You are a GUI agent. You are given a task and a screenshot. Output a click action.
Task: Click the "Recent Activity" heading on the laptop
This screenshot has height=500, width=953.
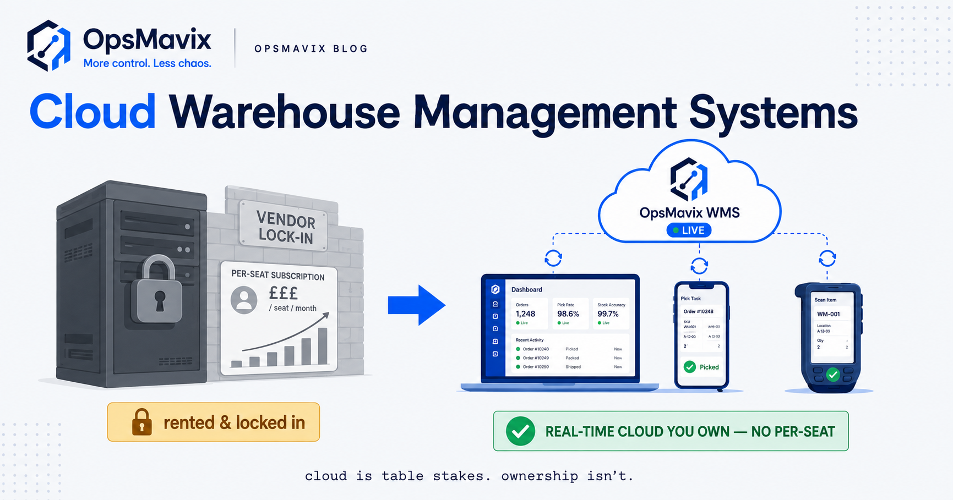(530, 340)
